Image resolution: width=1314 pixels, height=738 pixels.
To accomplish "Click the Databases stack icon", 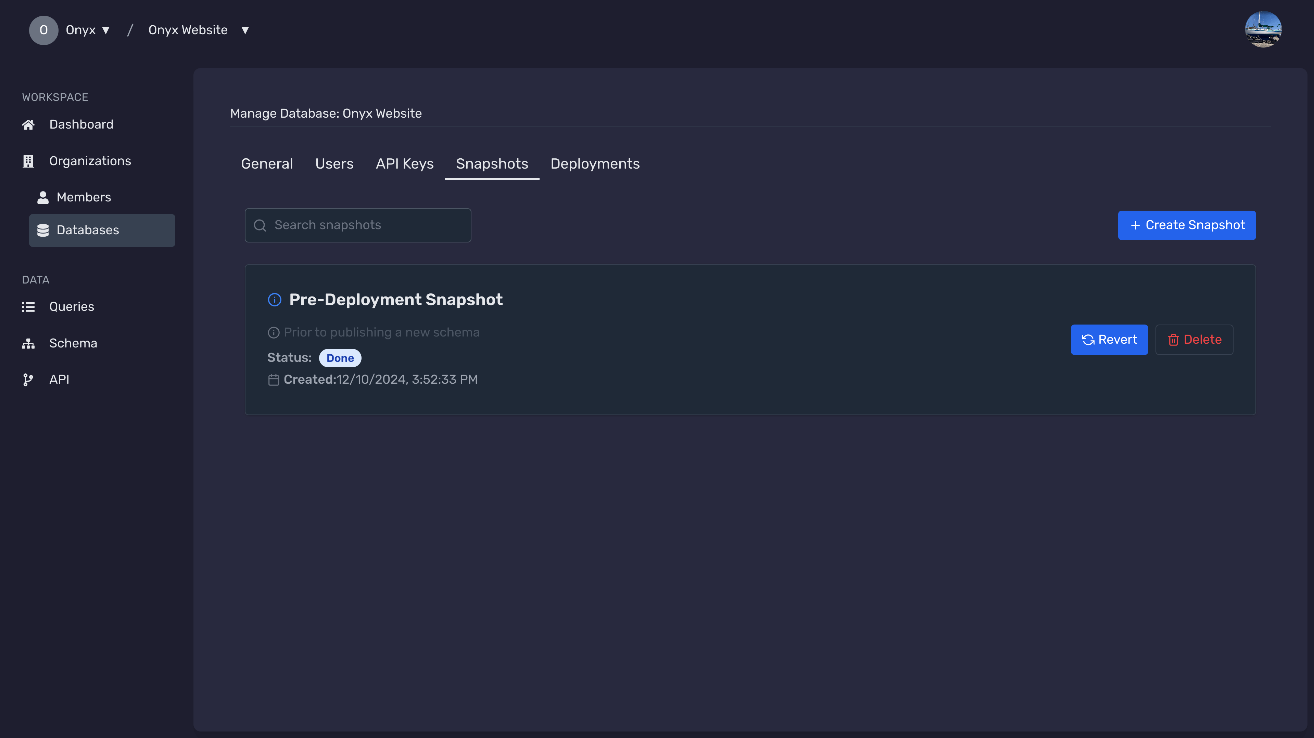I will tap(43, 230).
